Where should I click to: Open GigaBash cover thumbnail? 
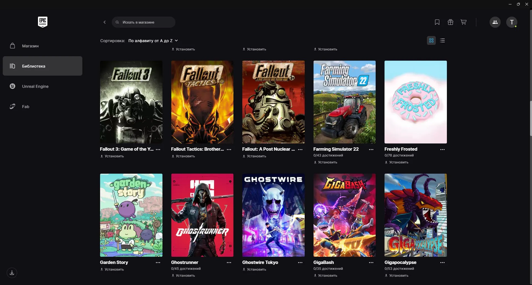click(x=345, y=215)
